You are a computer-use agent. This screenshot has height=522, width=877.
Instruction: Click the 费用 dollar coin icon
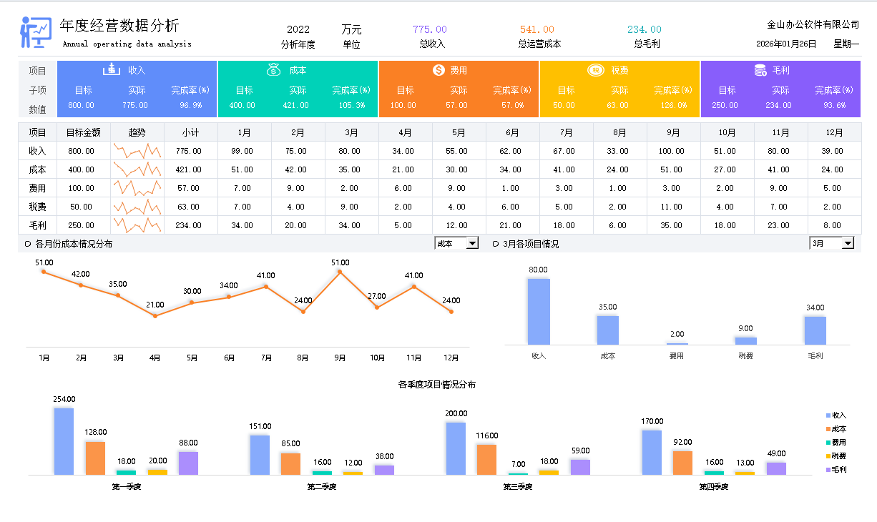click(439, 70)
